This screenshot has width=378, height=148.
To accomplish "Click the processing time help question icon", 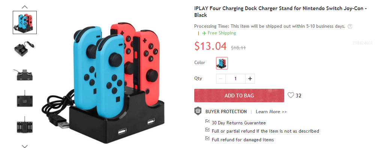I will coord(350,26).
